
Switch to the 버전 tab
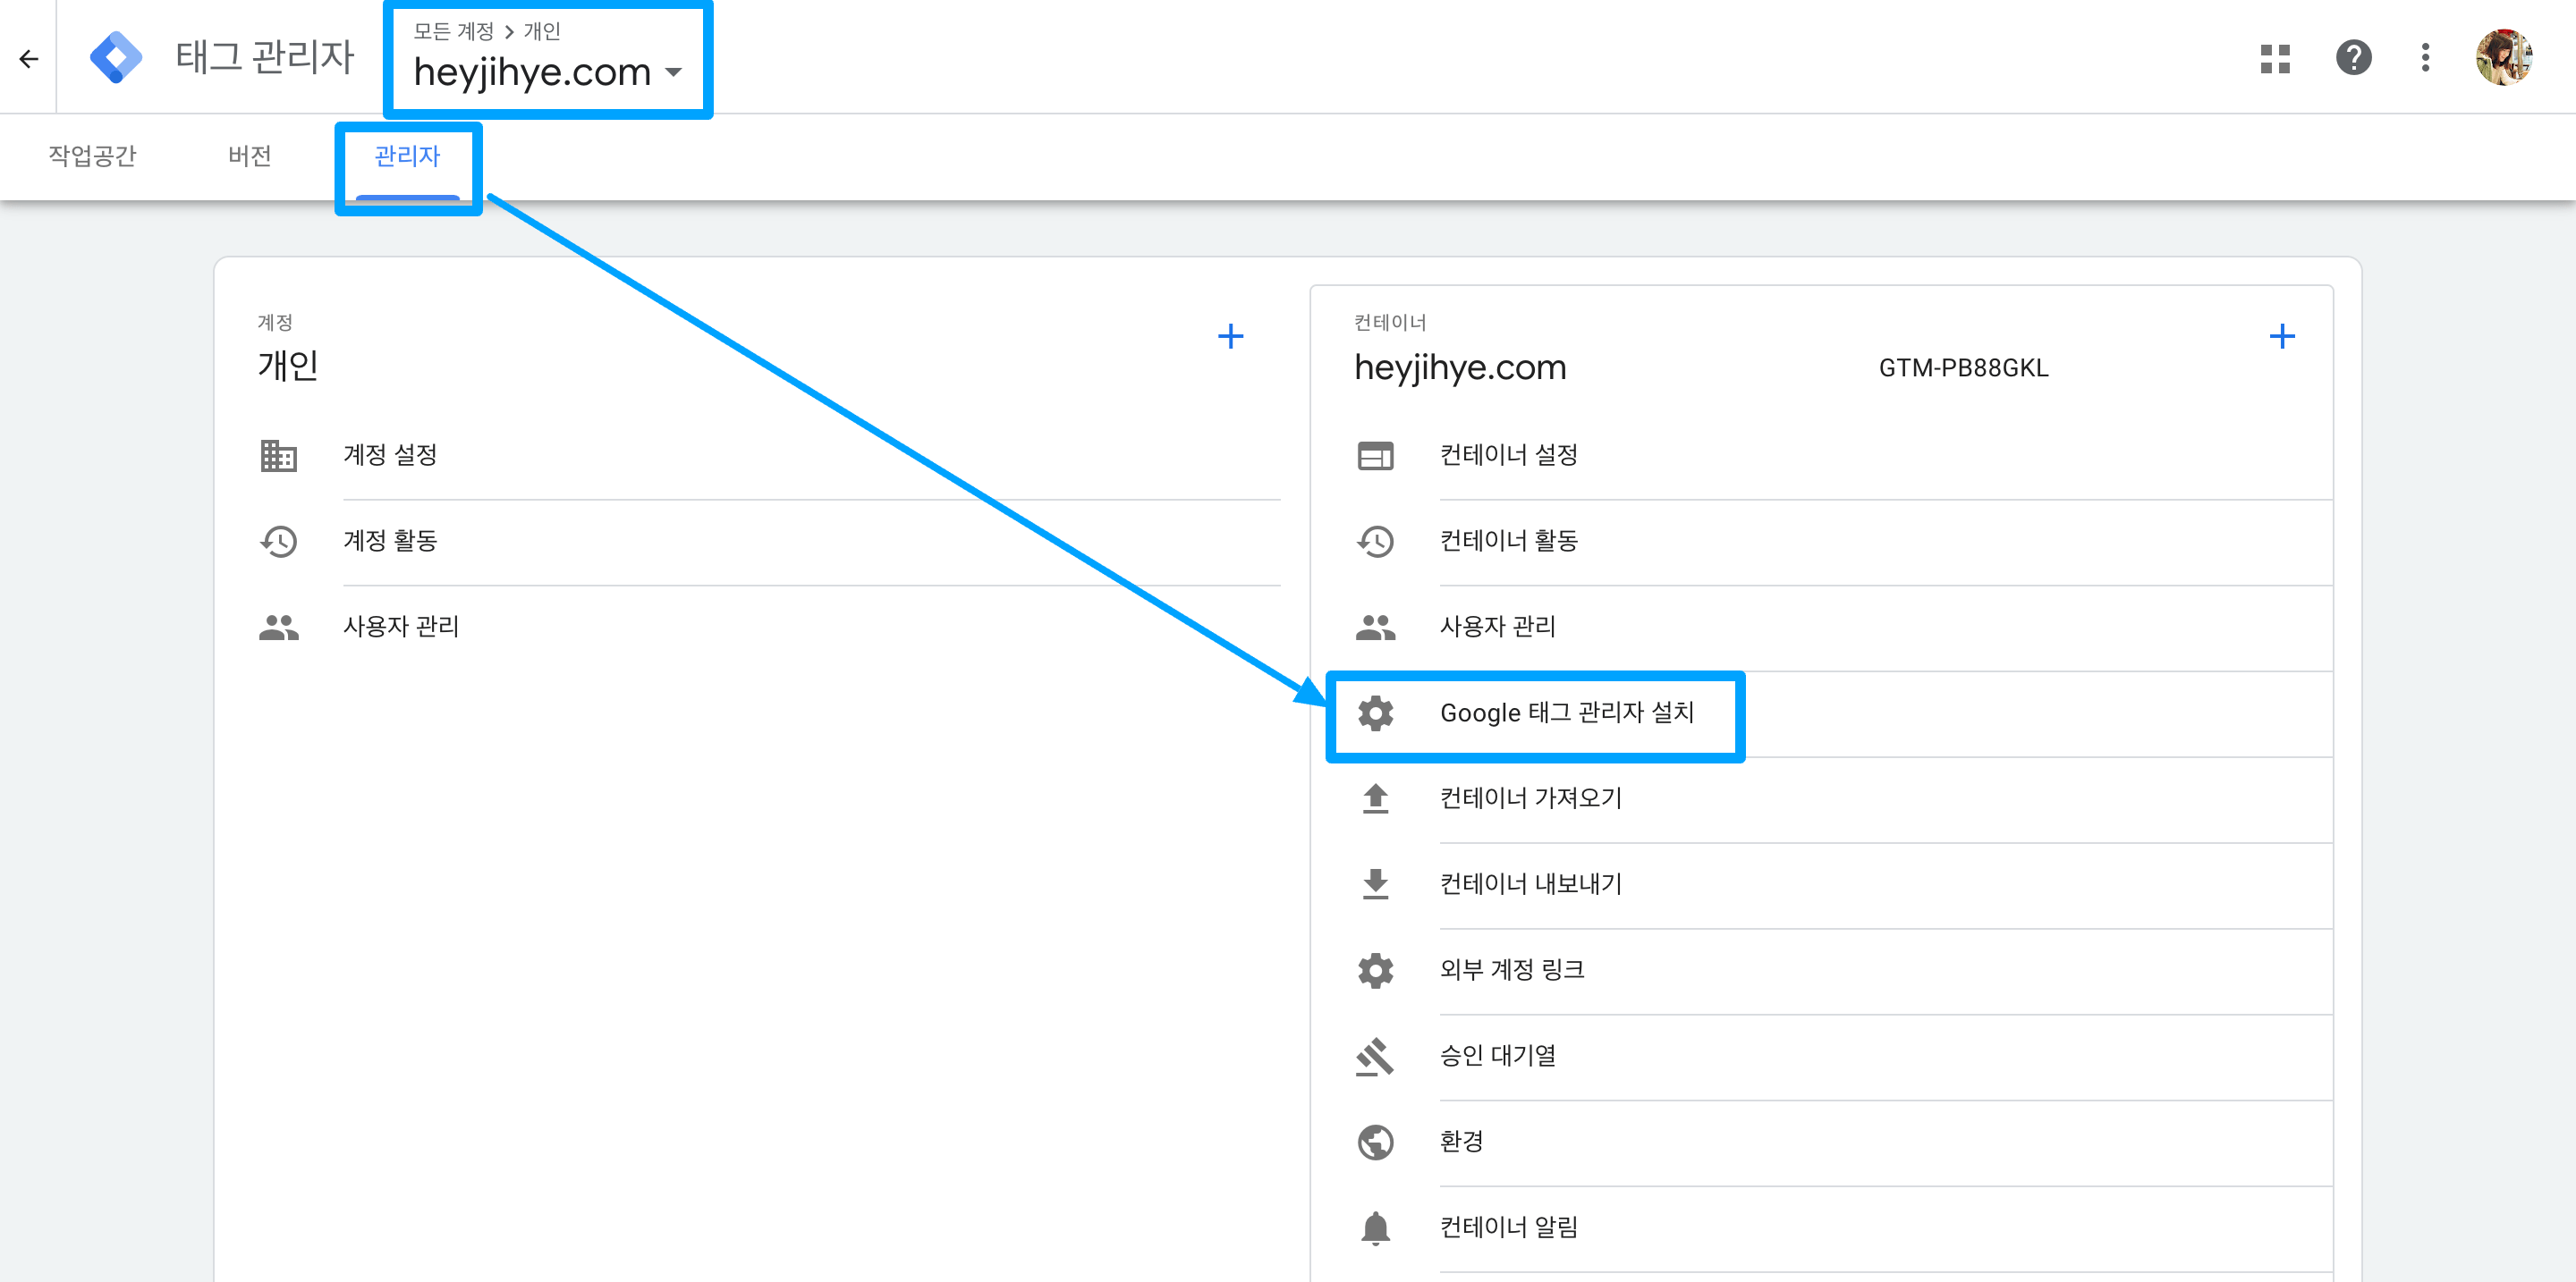250,156
